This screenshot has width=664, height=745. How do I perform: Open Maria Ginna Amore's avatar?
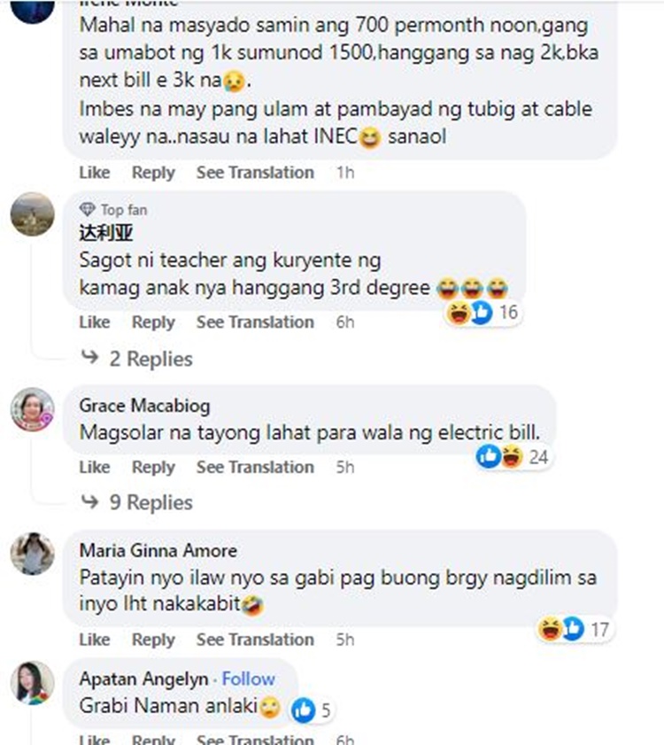click(33, 554)
